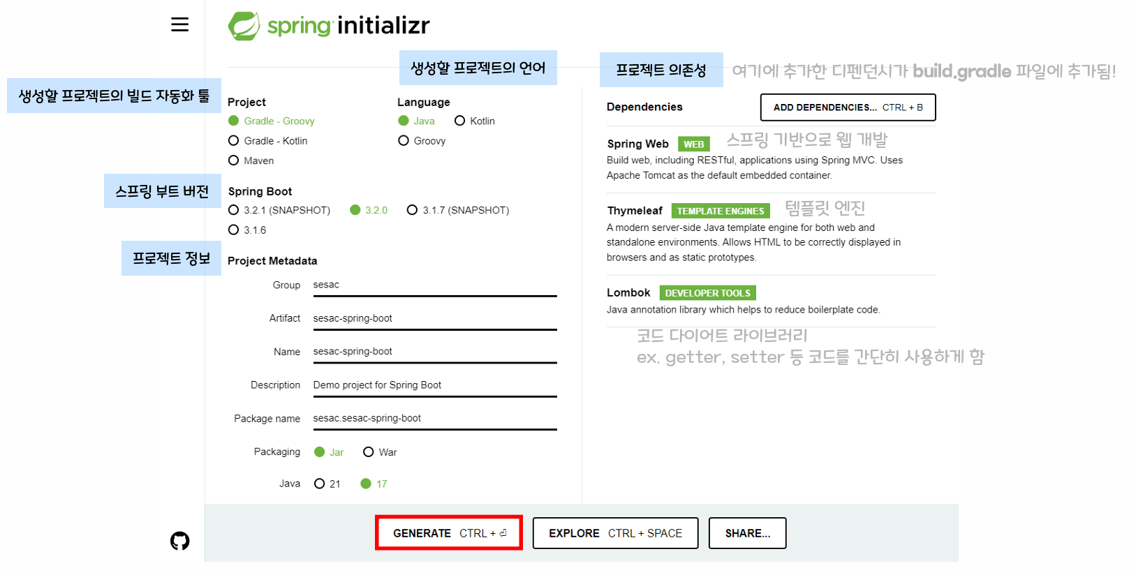Select Gradle - Groovy project option
The image size is (1136, 575).
point(272,121)
